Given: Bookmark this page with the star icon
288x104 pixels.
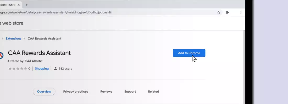Looking at the screenshot, I should point(219,12).
